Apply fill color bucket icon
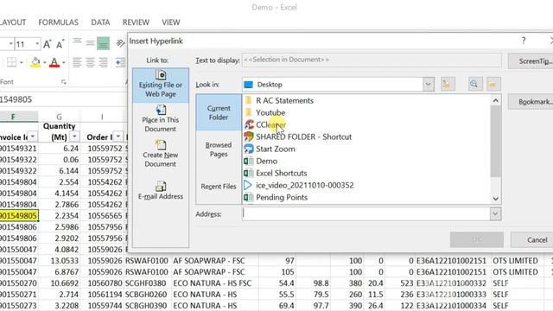 35,63
